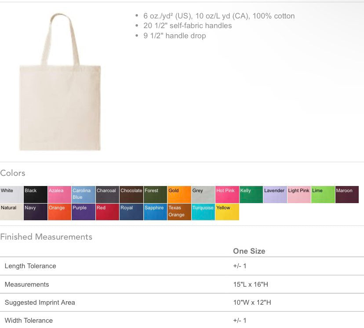364x328 pixels.
Task: Pick the Lime green swatch
Action: 323,195
